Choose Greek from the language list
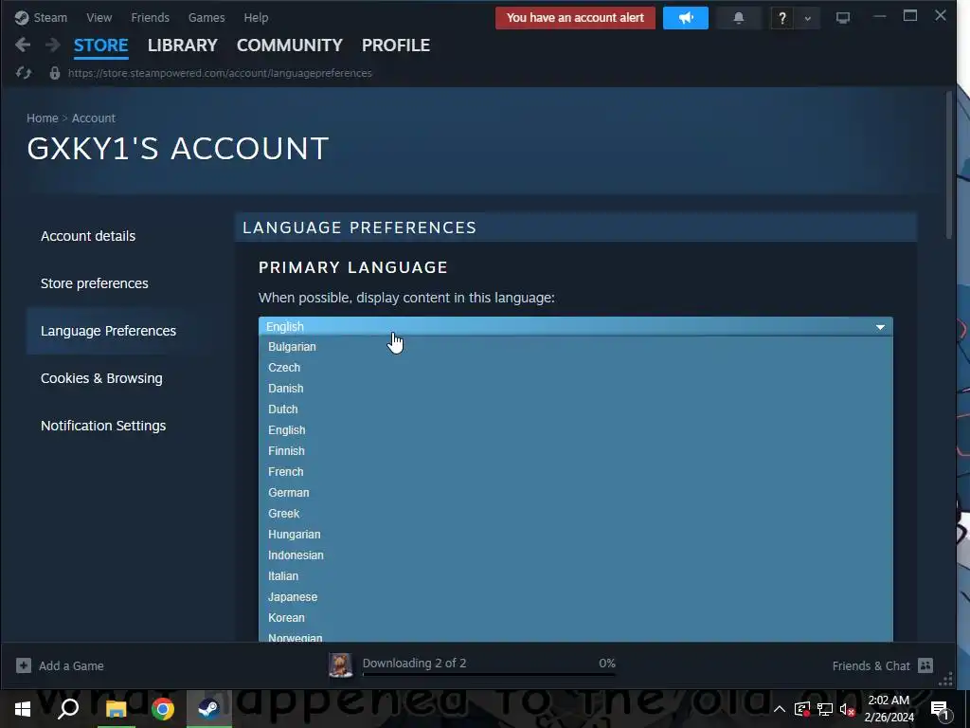The height and width of the screenshot is (728, 970). pos(575,513)
